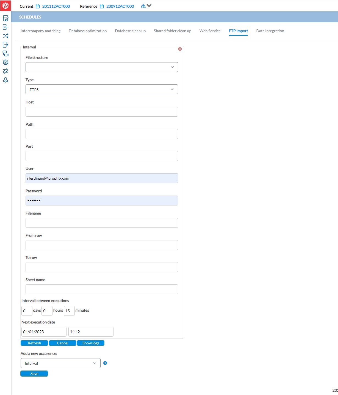Click the Show logs button
This screenshot has width=338, height=395.
91,343
